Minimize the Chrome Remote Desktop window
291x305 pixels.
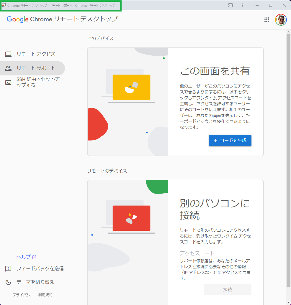[x=257, y=5]
